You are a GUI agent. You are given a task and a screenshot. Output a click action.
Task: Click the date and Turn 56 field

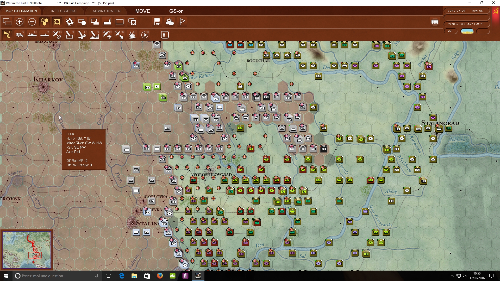(x=466, y=11)
